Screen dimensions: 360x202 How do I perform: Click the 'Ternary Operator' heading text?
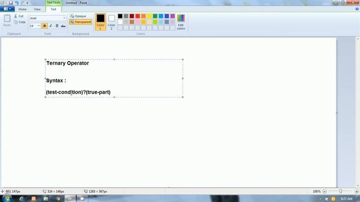point(67,63)
